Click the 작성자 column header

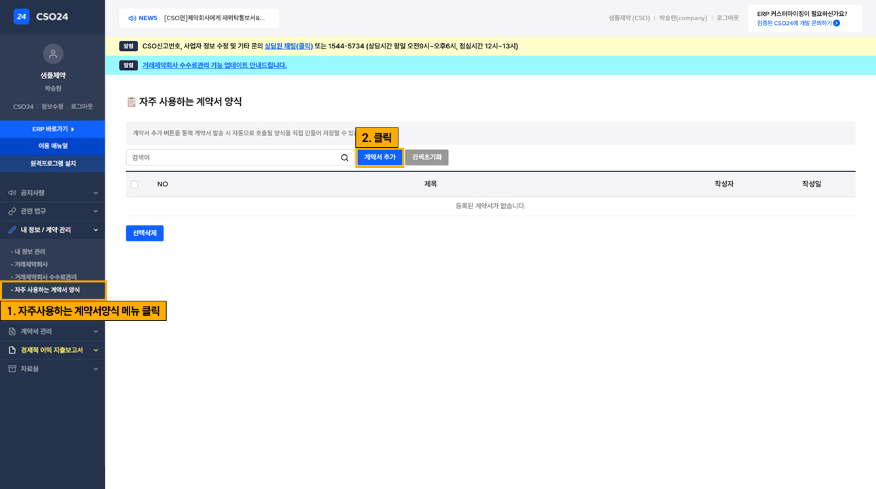coord(724,184)
